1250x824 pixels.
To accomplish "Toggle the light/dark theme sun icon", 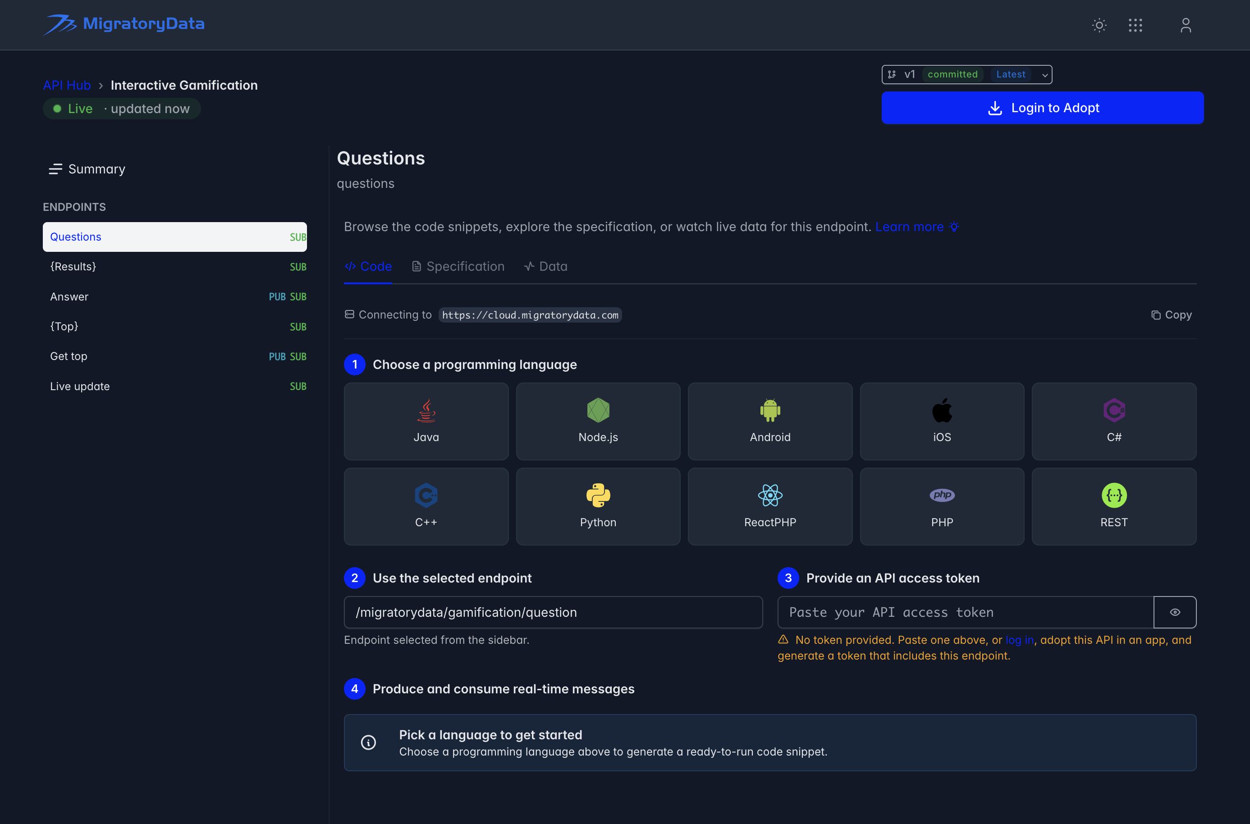I will pyautogui.click(x=1099, y=25).
